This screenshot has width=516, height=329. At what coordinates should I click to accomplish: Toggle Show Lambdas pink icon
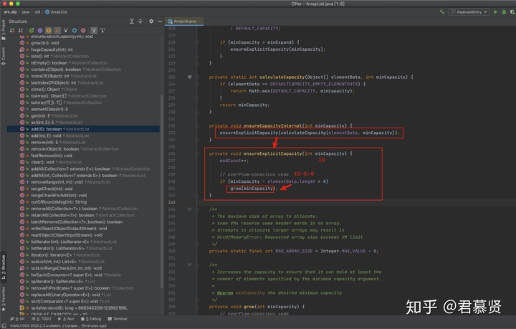pos(83,30)
